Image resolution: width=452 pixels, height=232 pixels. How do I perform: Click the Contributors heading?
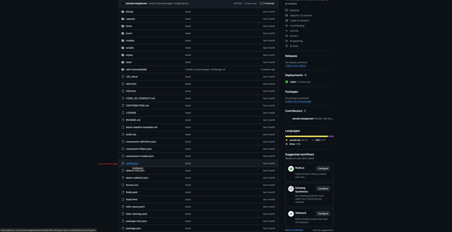(293, 111)
